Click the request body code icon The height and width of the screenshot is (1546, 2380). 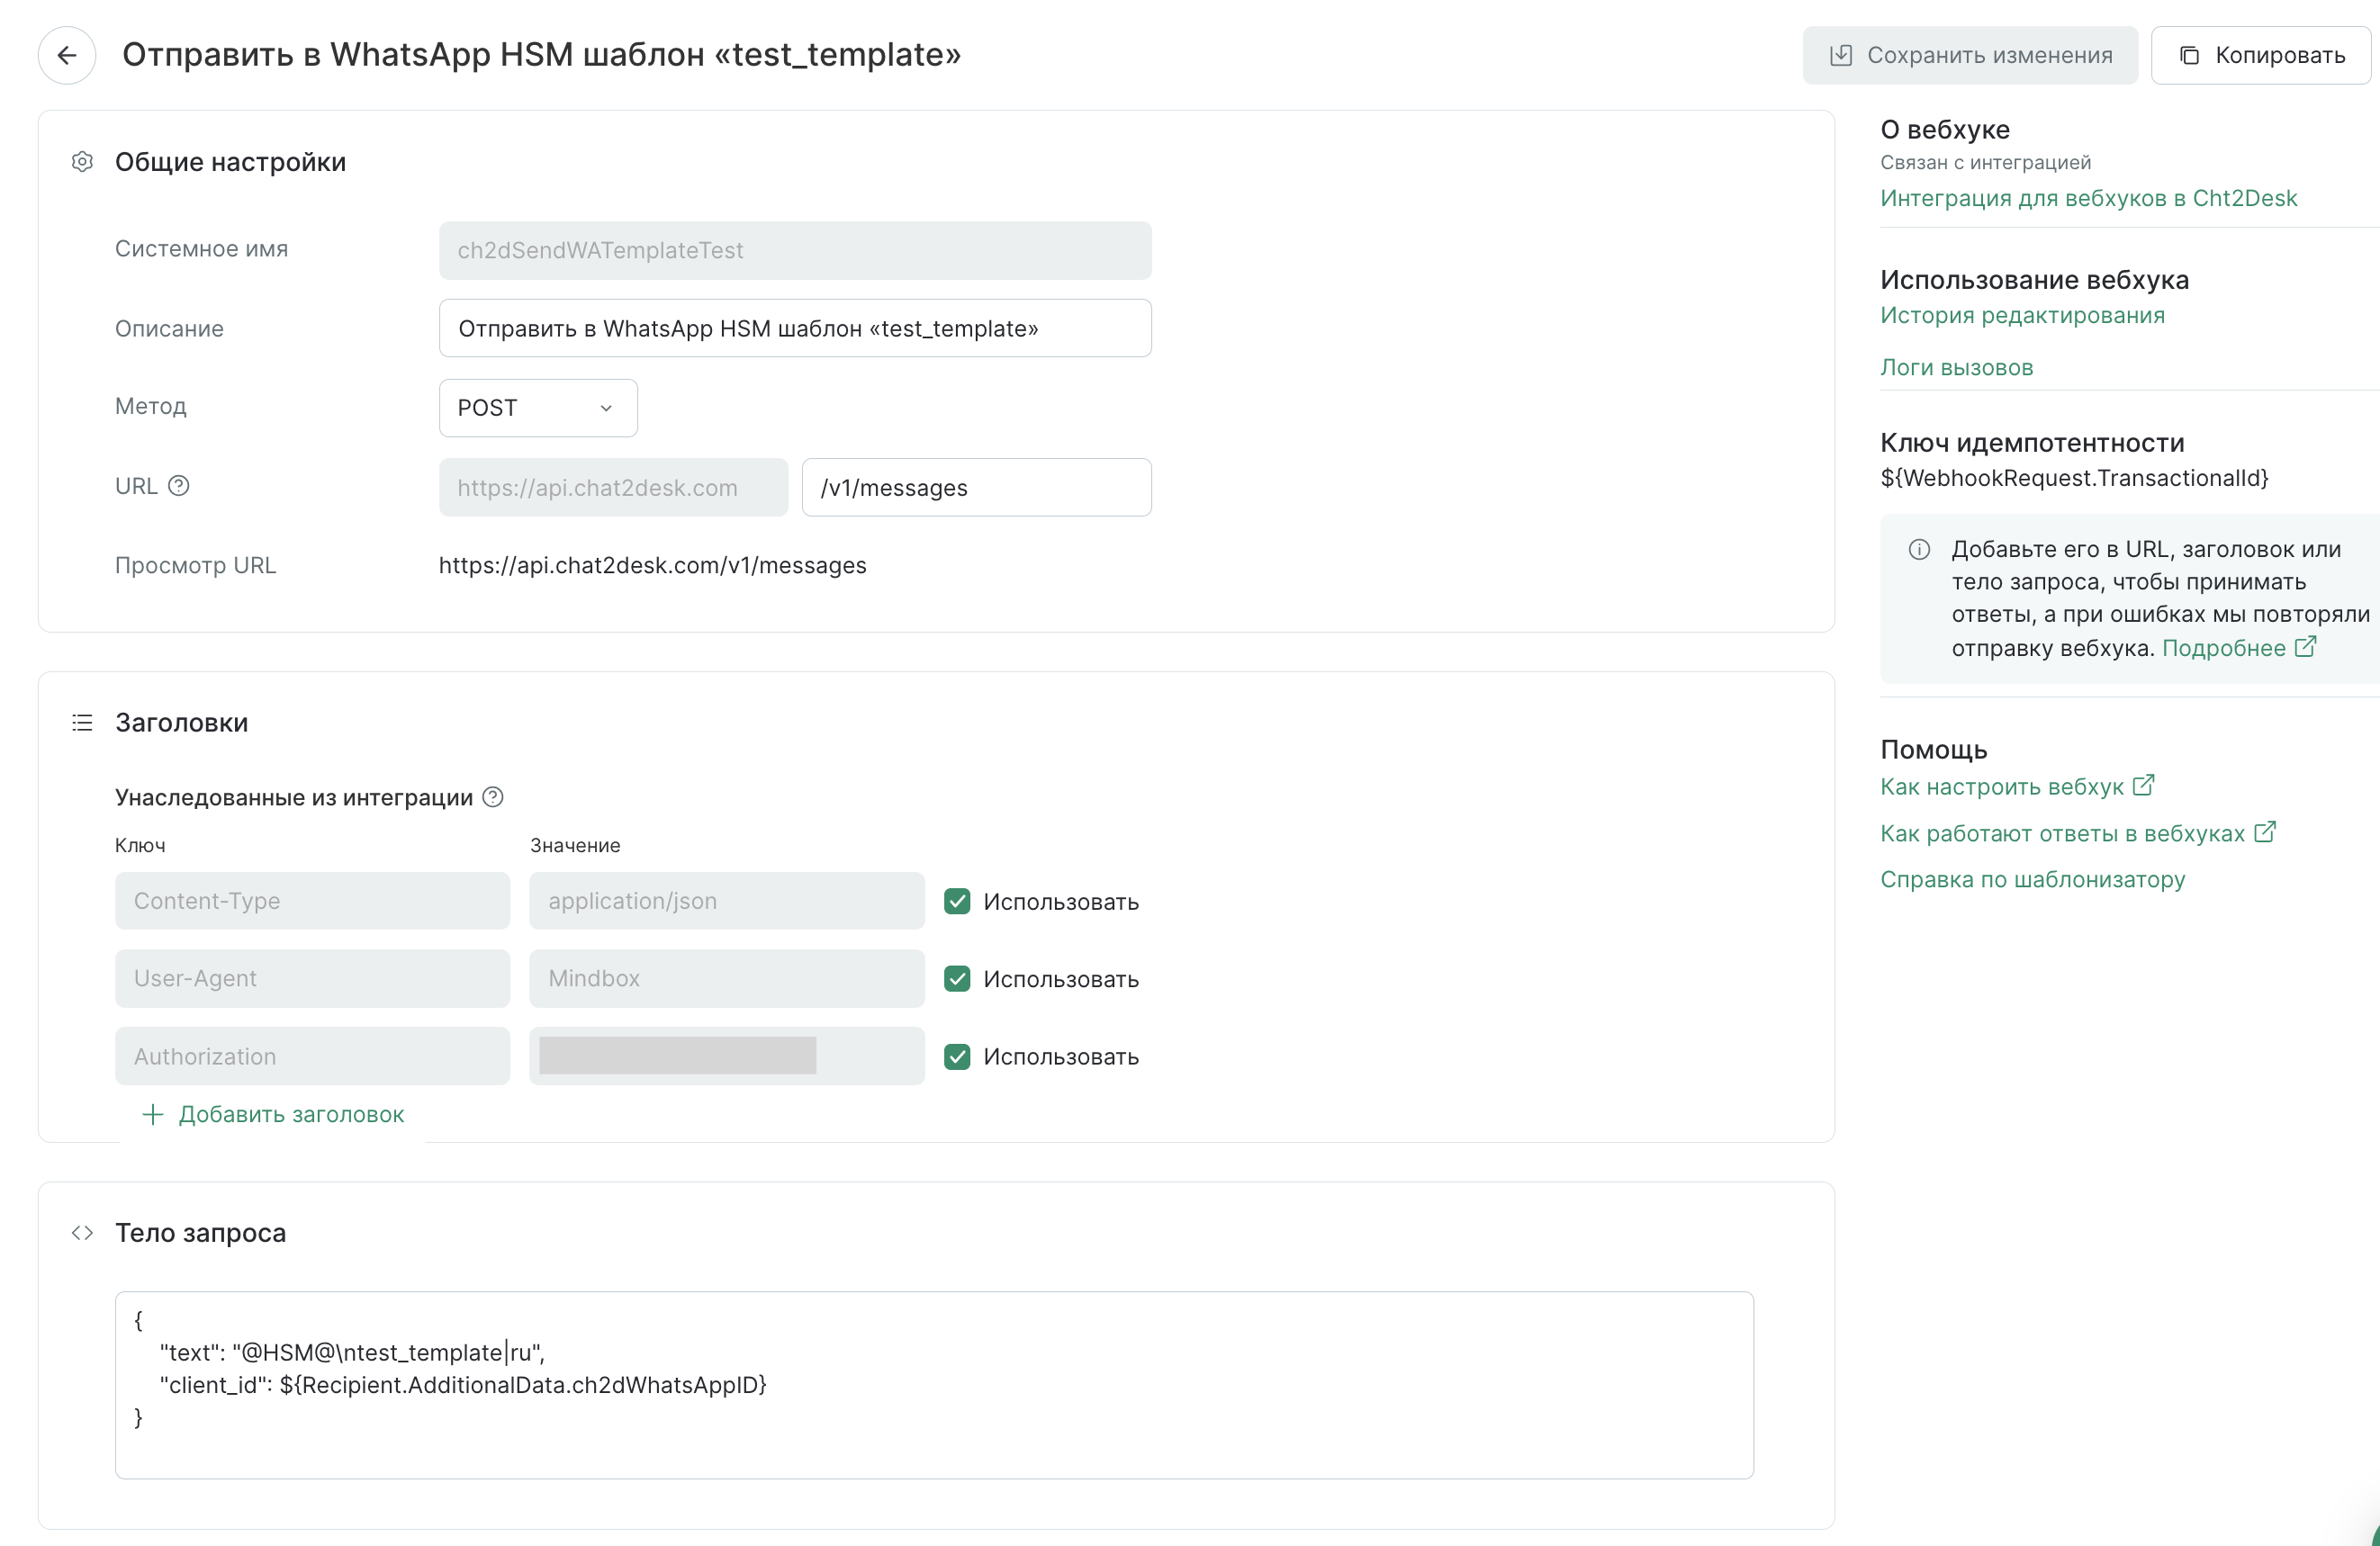83,1233
